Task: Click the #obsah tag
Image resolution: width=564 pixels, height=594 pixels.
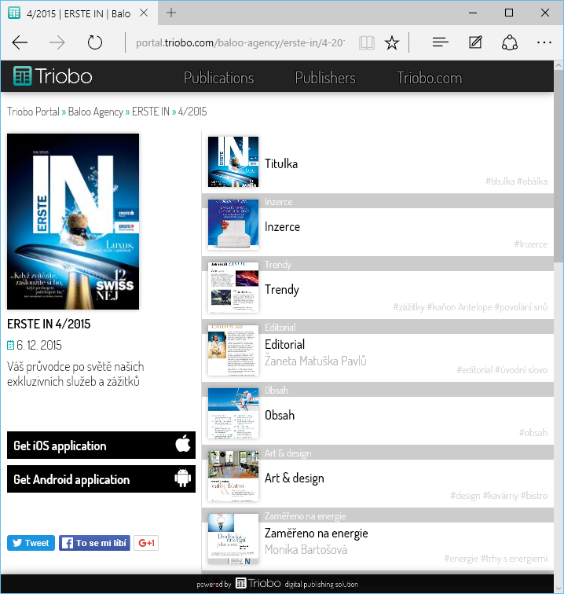Action: 533,433
